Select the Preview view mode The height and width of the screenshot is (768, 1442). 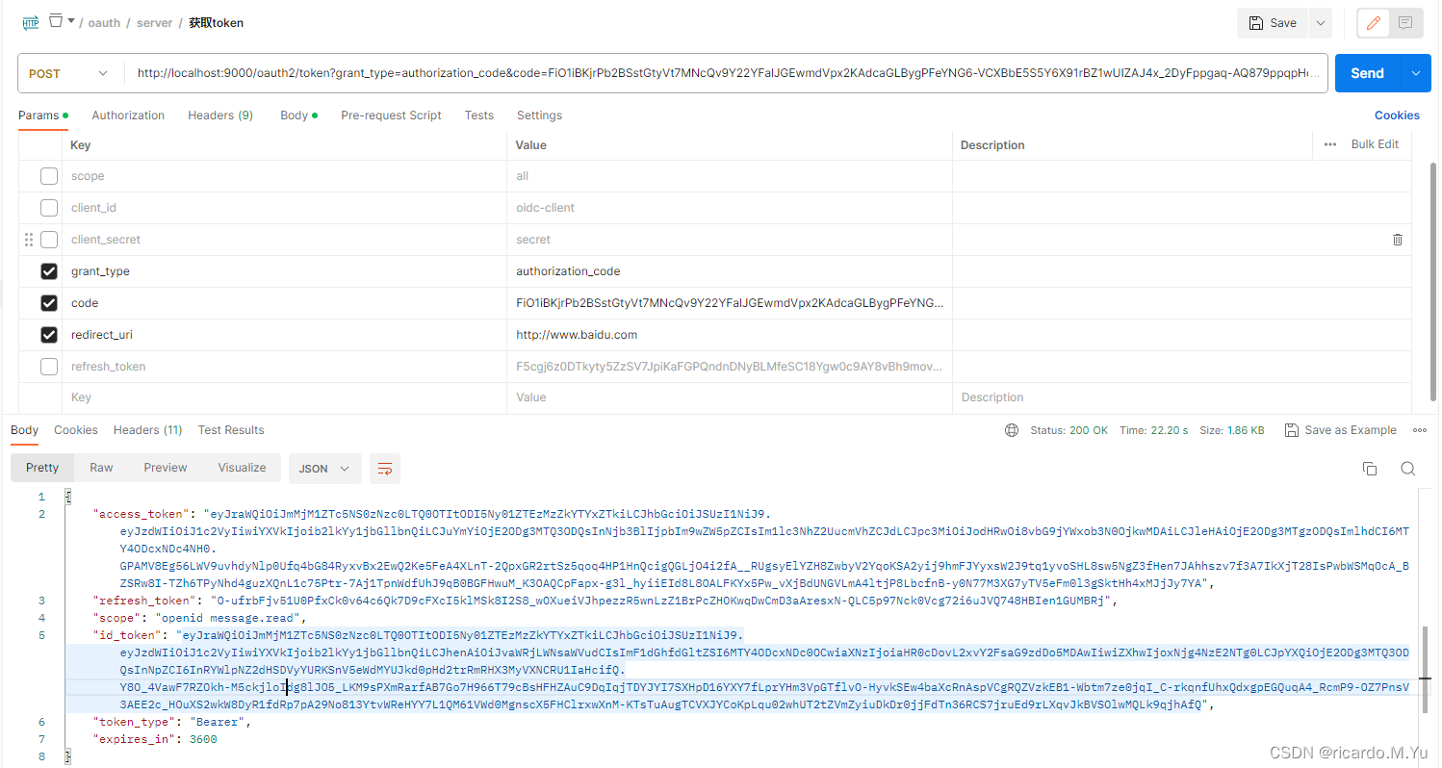[x=166, y=468]
